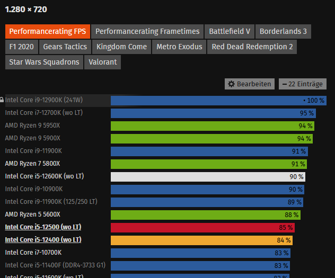Click green bar of Ryzen 9 5900X
335x278 pixels.
point(211,139)
